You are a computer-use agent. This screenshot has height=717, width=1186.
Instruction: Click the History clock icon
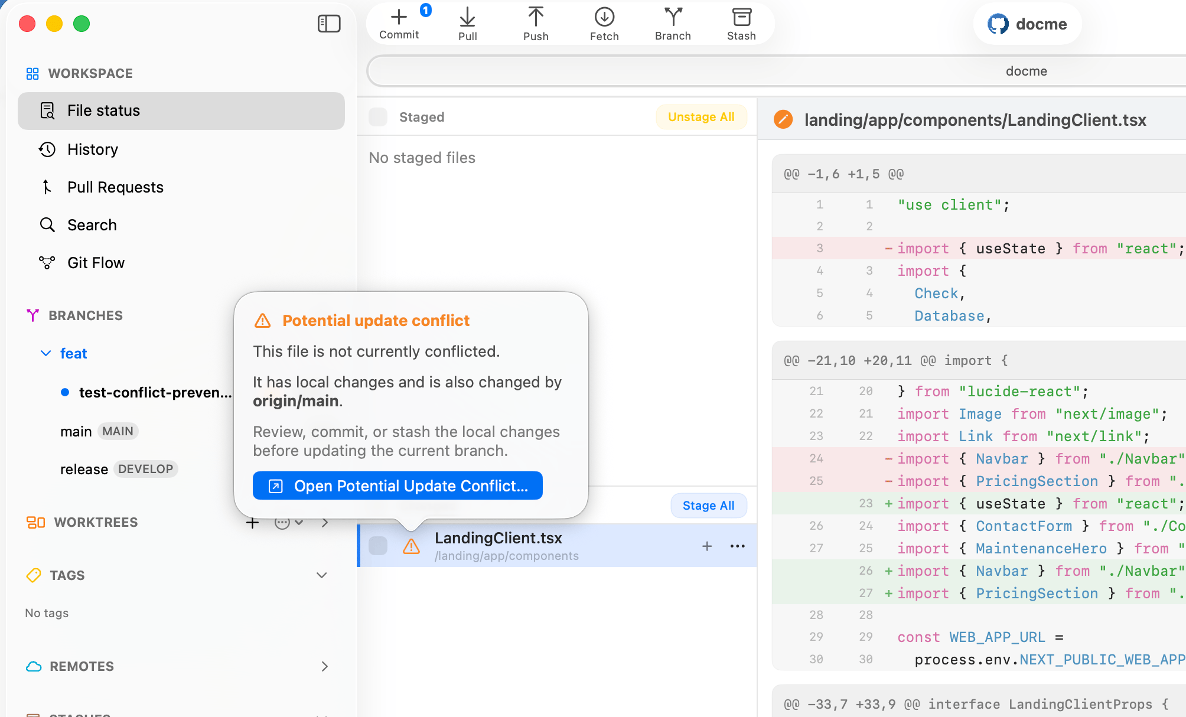(x=47, y=149)
